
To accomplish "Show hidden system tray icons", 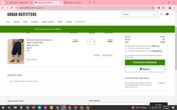I will coord(150,108).
